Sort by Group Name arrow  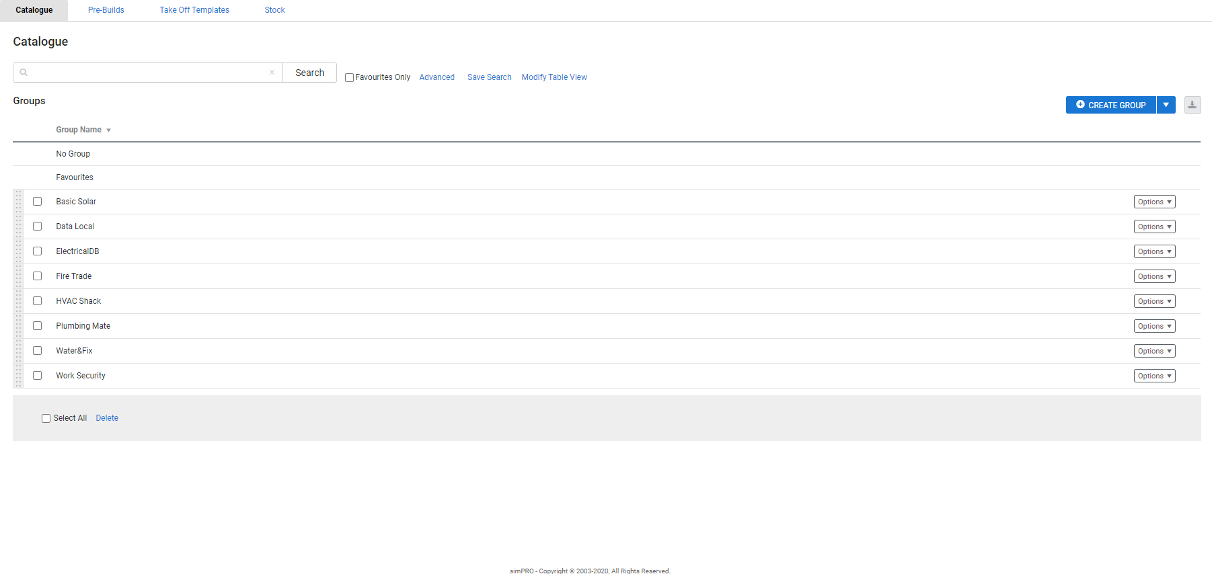tap(108, 130)
